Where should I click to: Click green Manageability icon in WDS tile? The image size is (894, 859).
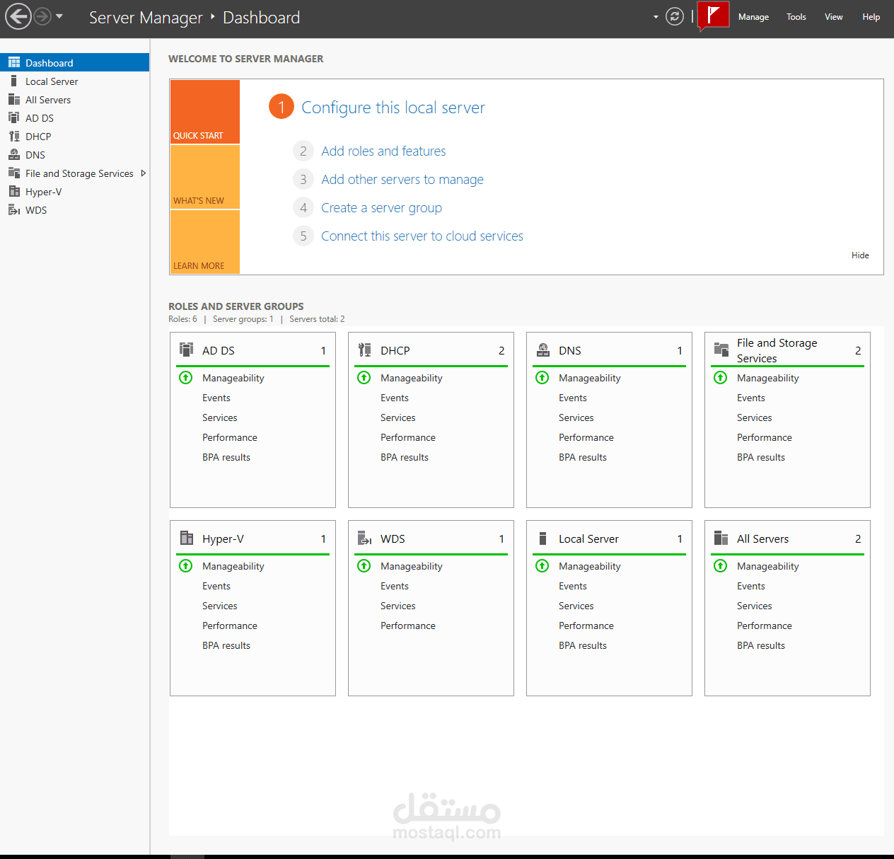pyautogui.click(x=364, y=566)
